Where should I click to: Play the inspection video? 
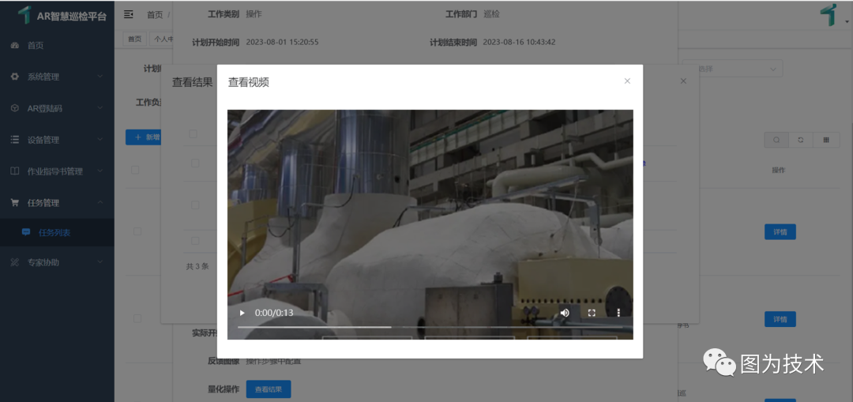pos(242,313)
